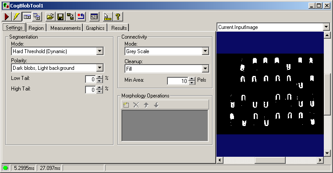Click the 5.2995ms run time status
The height and width of the screenshot is (173, 333).
coord(24,168)
